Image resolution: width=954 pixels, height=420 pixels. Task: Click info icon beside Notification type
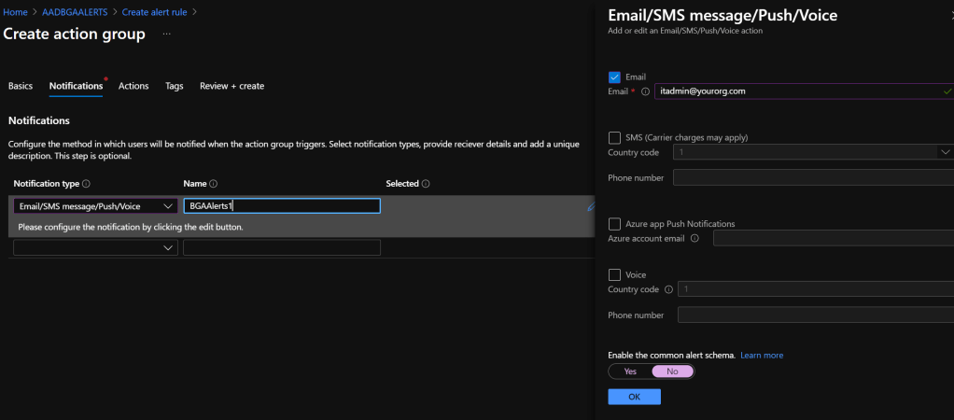point(87,185)
